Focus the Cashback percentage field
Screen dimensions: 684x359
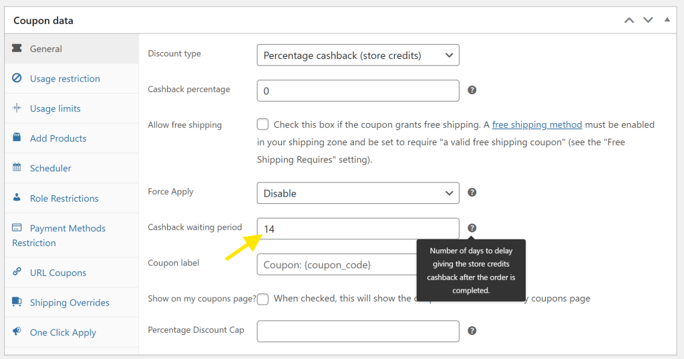358,90
